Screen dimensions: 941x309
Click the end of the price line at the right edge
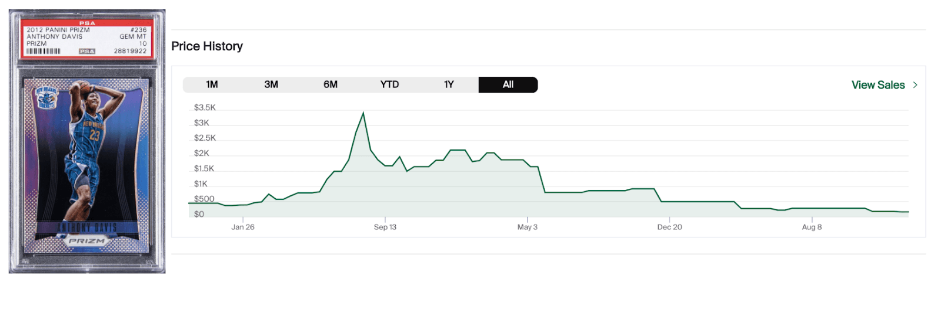[x=908, y=212]
